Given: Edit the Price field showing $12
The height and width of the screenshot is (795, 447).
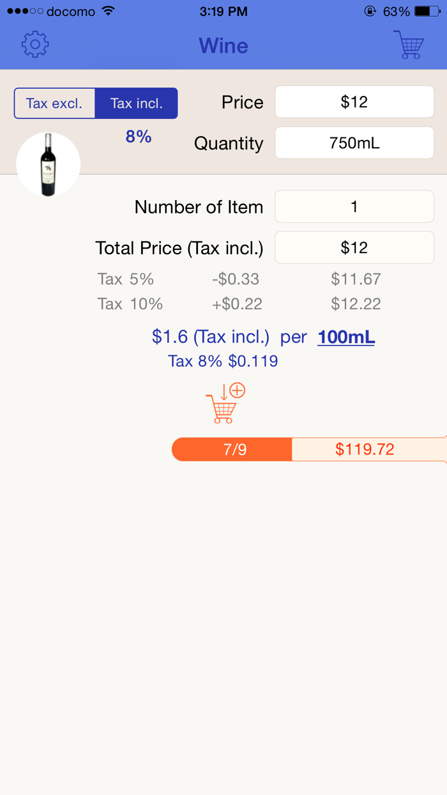Looking at the screenshot, I should click(x=354, y=101).
